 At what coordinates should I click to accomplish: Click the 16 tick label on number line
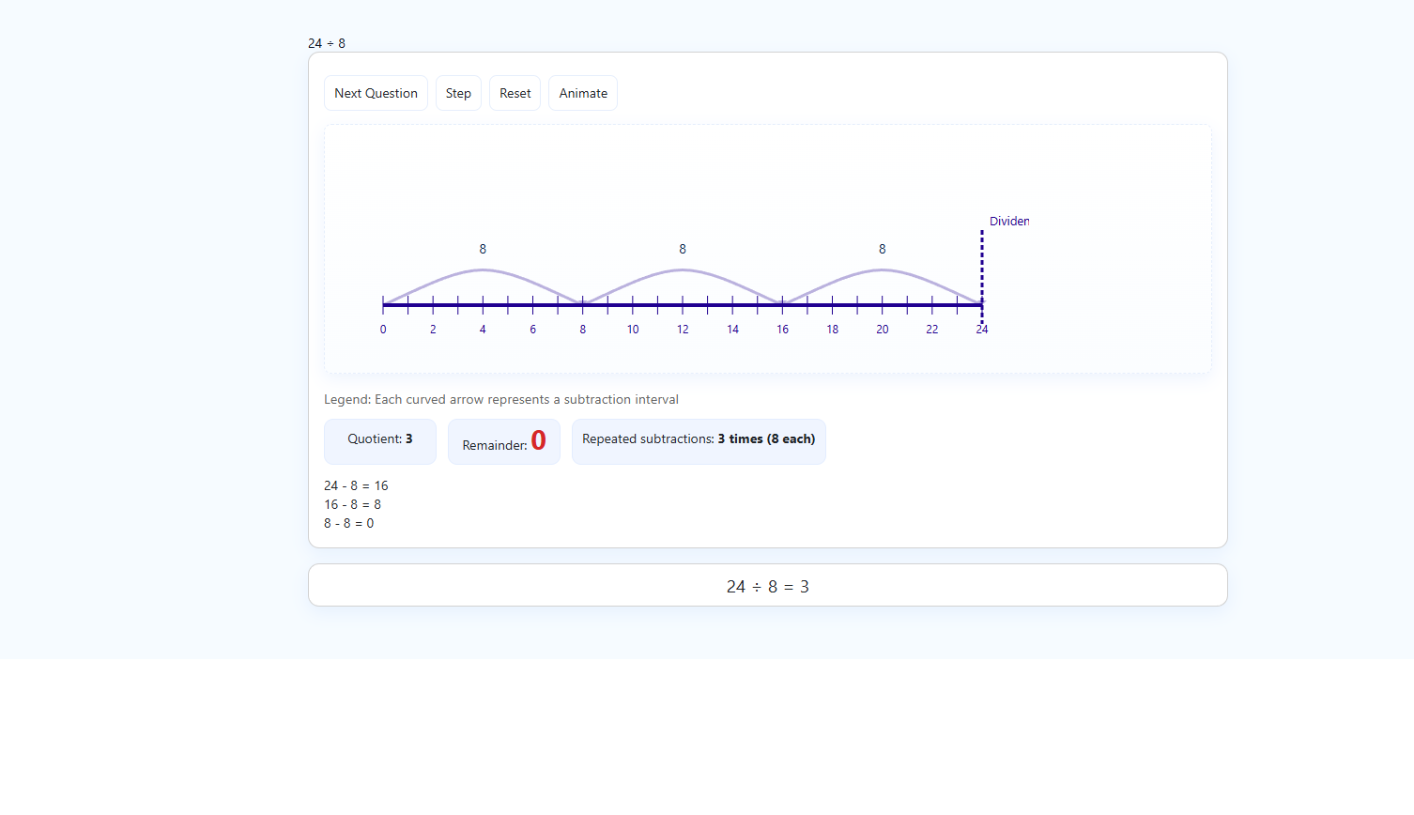(782, 330)
